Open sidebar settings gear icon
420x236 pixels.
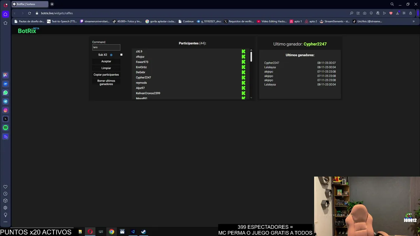coord(5,208)
